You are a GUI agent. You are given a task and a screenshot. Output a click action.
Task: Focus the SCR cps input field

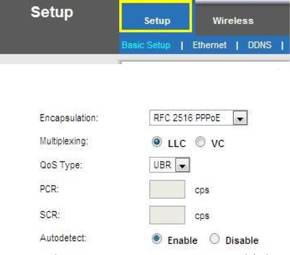(x=167, y=215)
